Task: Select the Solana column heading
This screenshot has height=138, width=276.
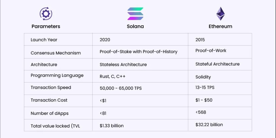Action: click(135, 26)
